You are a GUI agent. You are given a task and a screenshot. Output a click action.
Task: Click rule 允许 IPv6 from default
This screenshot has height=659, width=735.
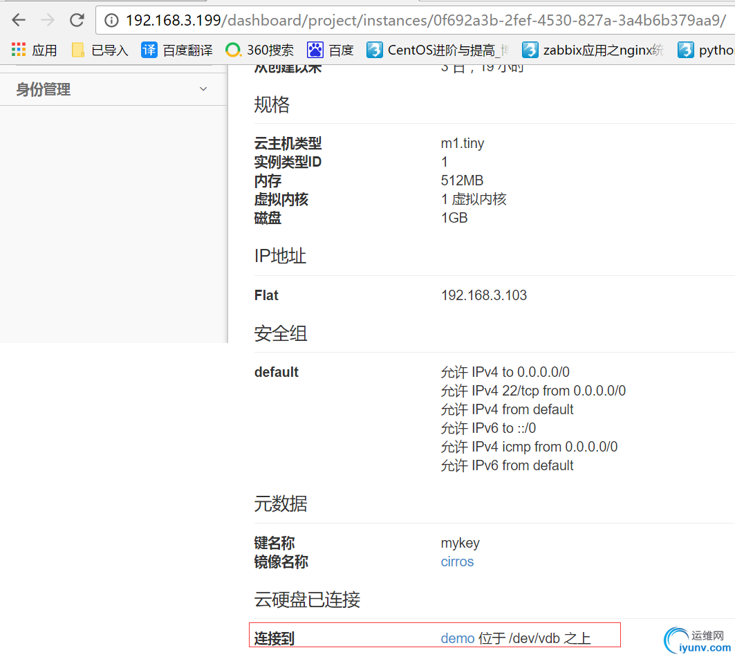point(507,466)
